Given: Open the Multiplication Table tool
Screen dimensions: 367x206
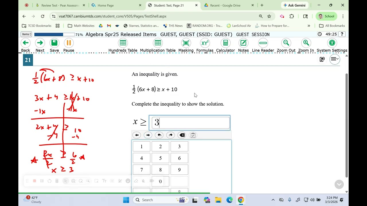Looking at the screenshot, I should click(x=158, y=45).
